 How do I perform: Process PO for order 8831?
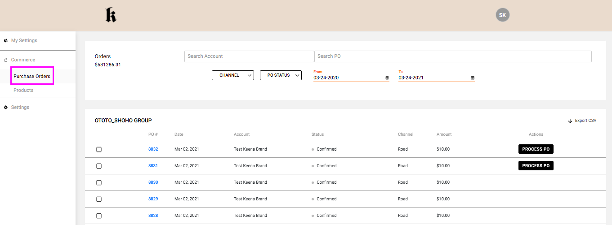[x=536, y=166]
